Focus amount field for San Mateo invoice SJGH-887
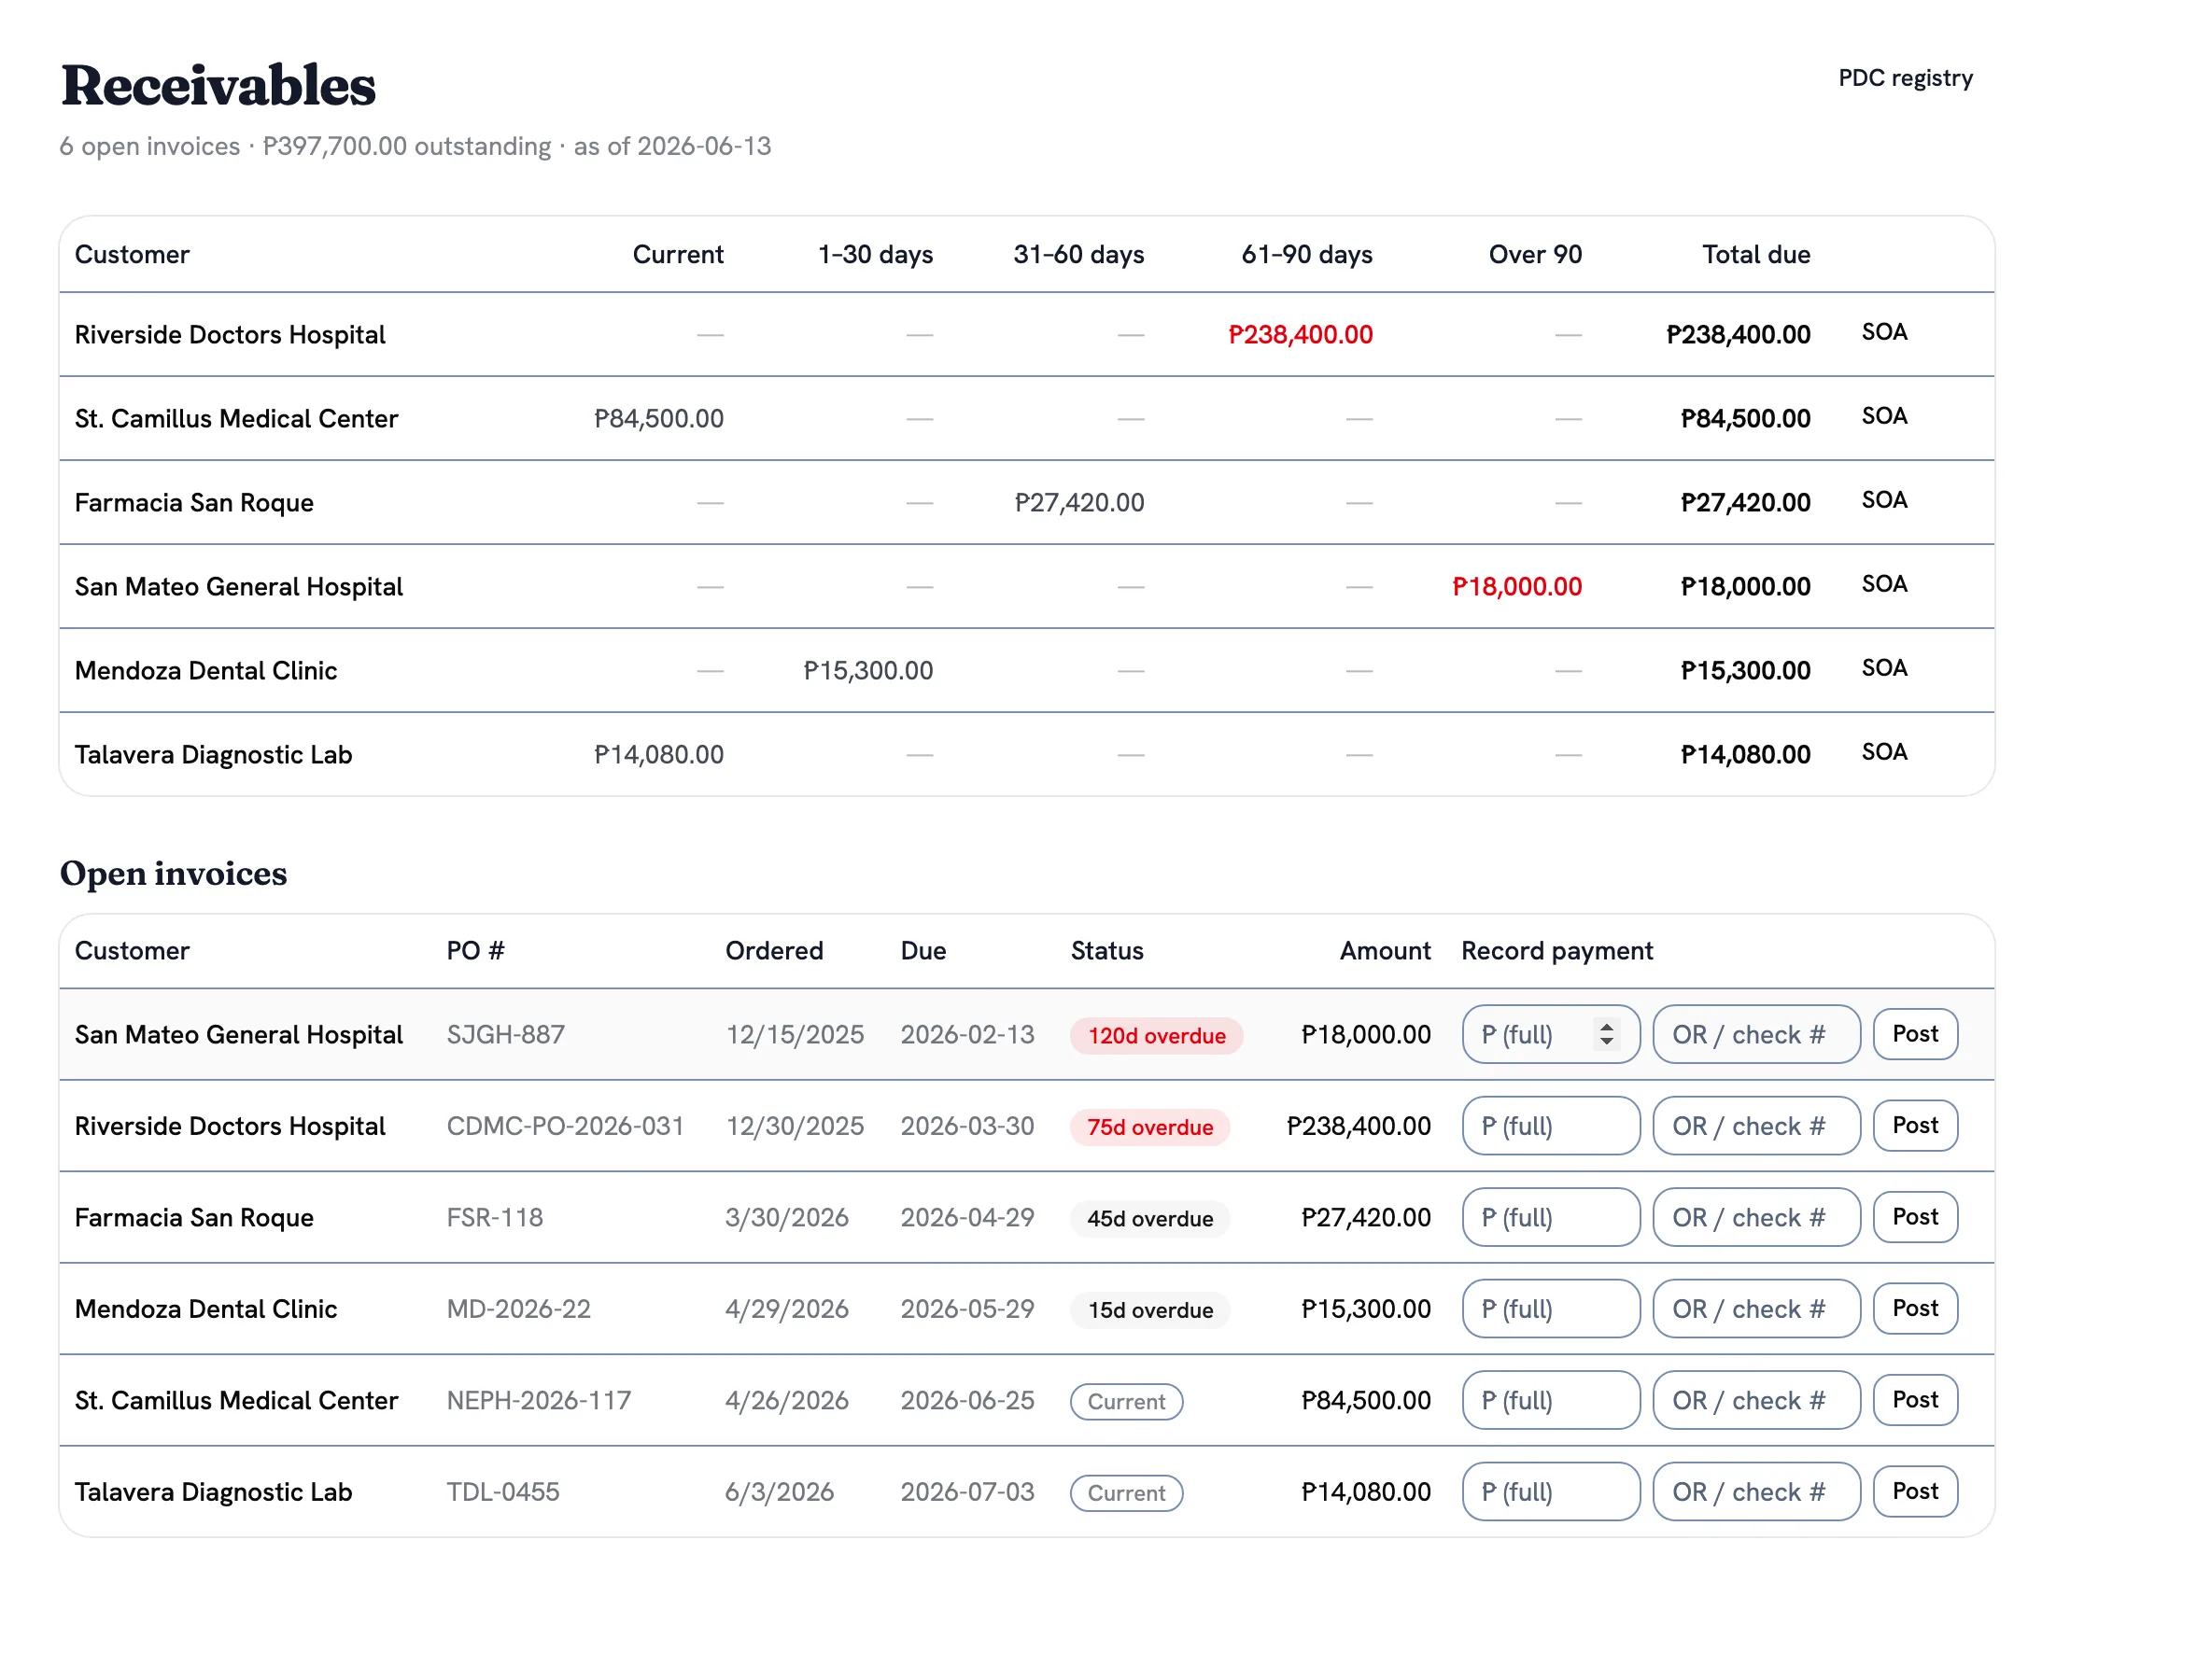This screenshot has width=2211, height=1680. point(1550,1033)
